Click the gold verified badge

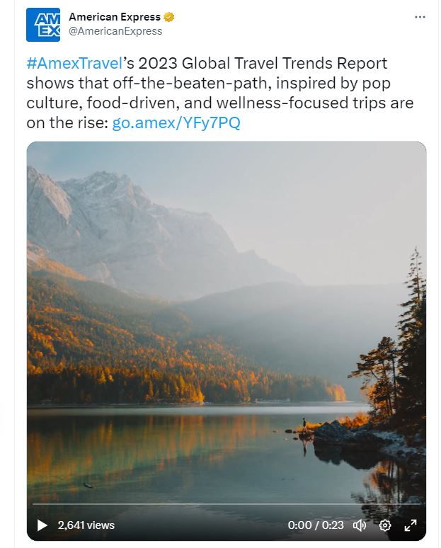pyautogui.click(x=170, y=17)
